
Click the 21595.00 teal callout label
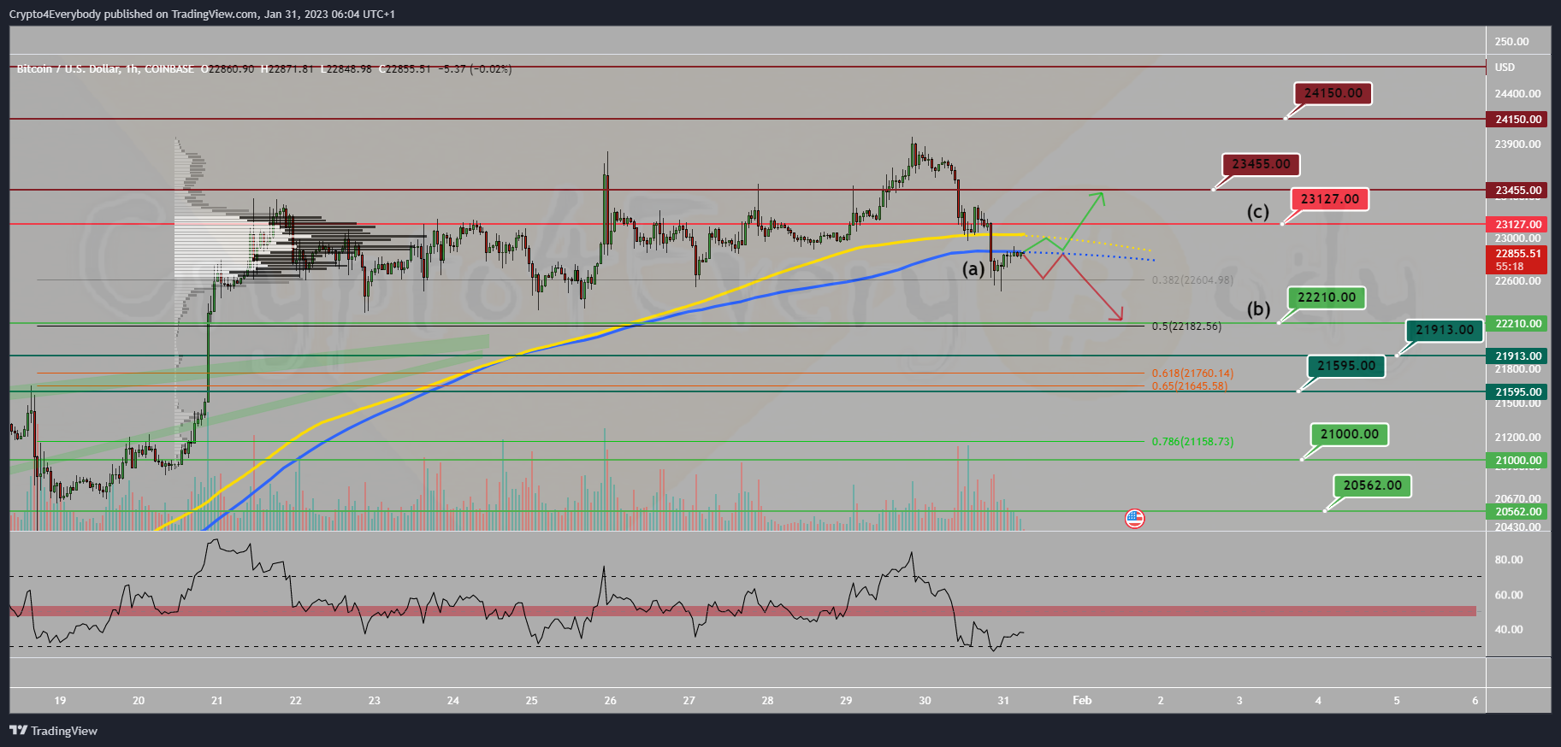click(1345, 366)
